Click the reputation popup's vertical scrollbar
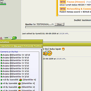The height and width of the screenshot is (91, 91). [41, 70]
